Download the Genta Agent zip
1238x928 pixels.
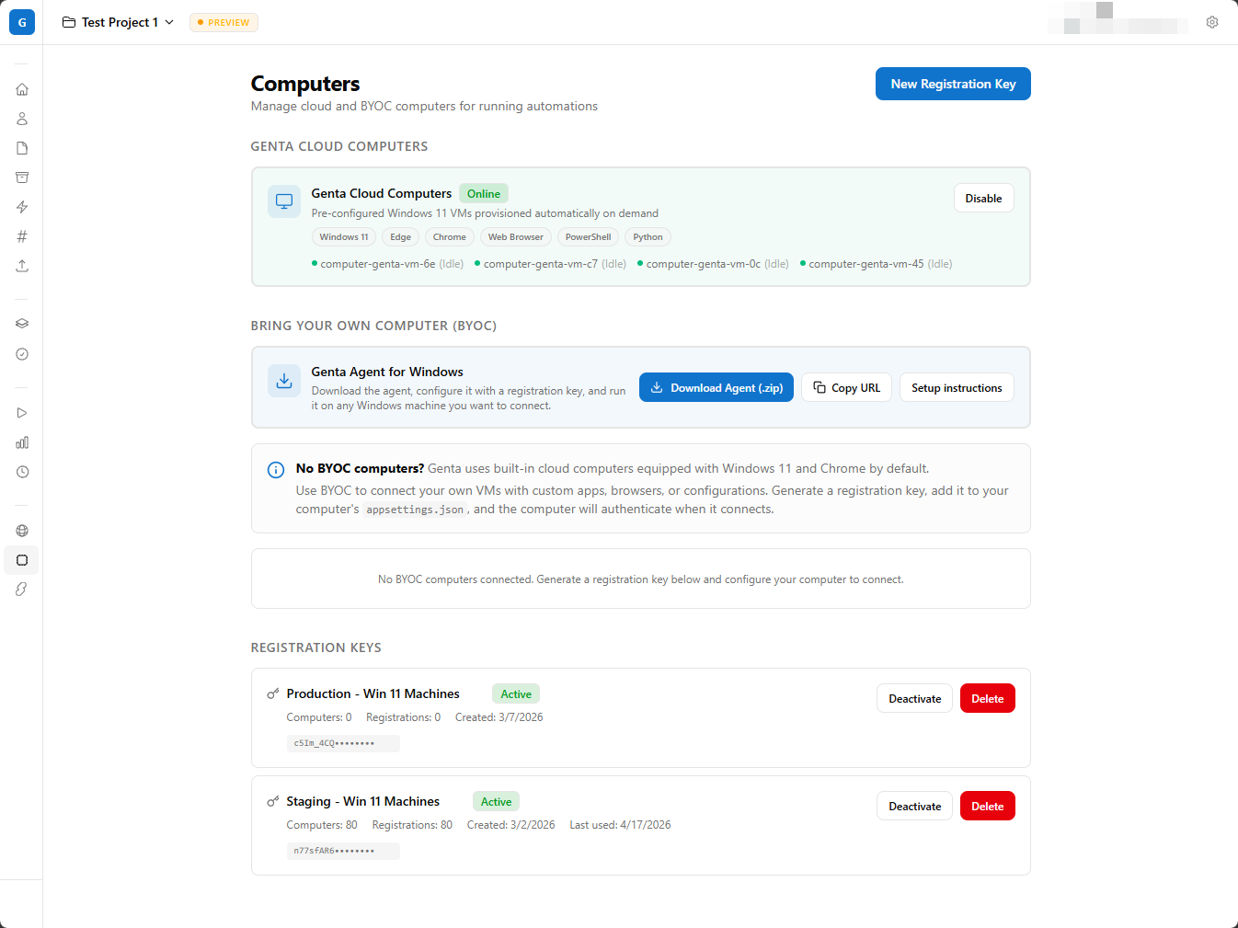pyautogui.click(x=716, y=388)
